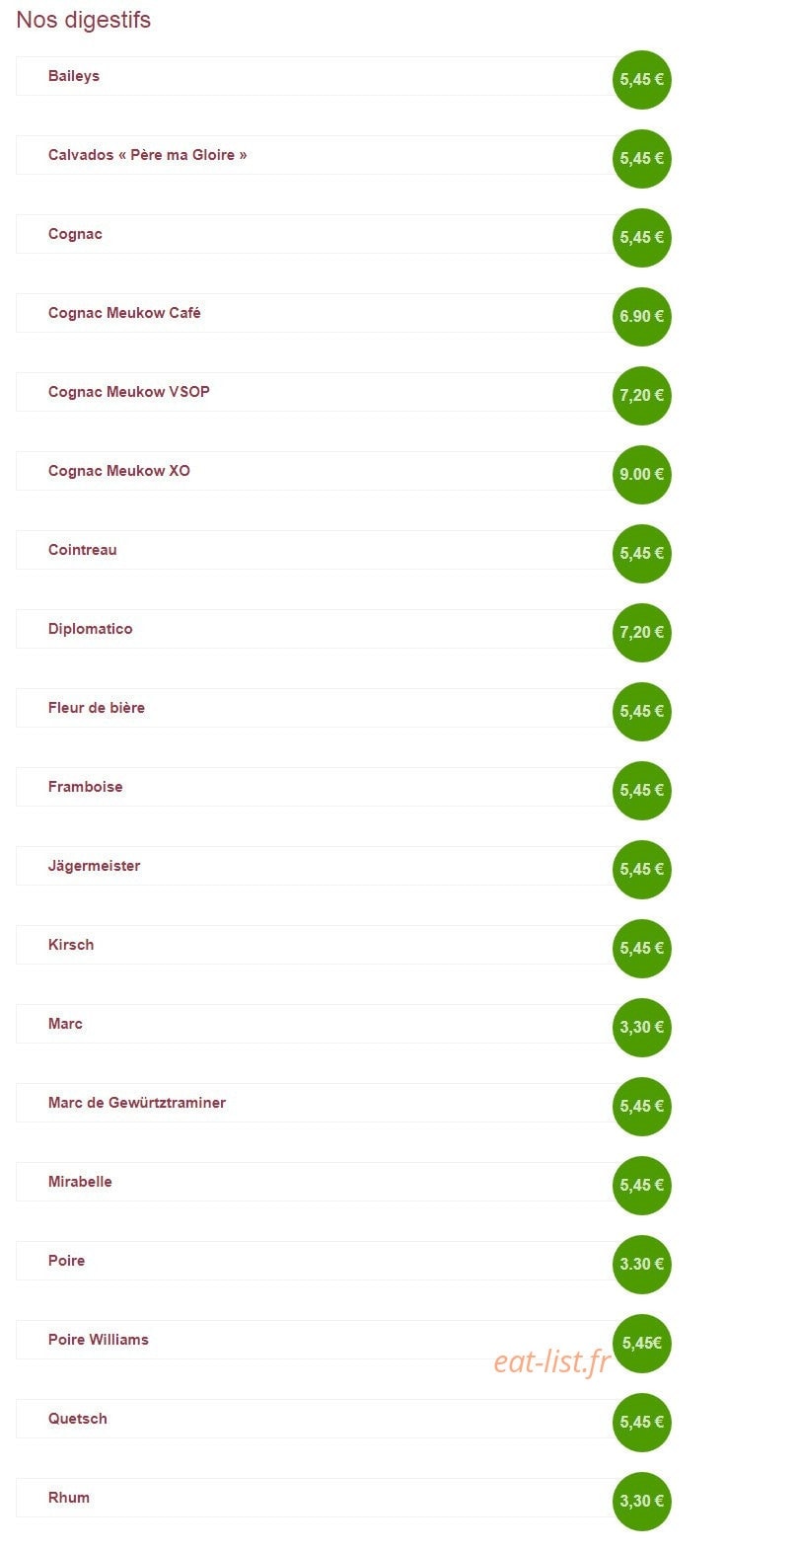
Task: Select the Mirabelle digestif row
Action: click(316, 1182)
